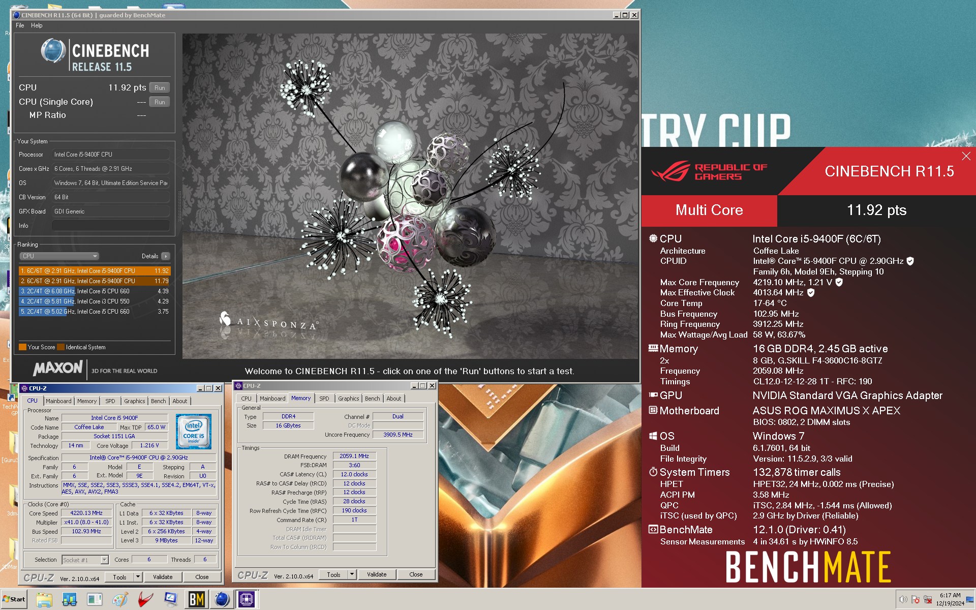The height and width of the screenshot is (610, 976).
Task: Open the Paint palette taskbar icon
Action: (120, 600)
